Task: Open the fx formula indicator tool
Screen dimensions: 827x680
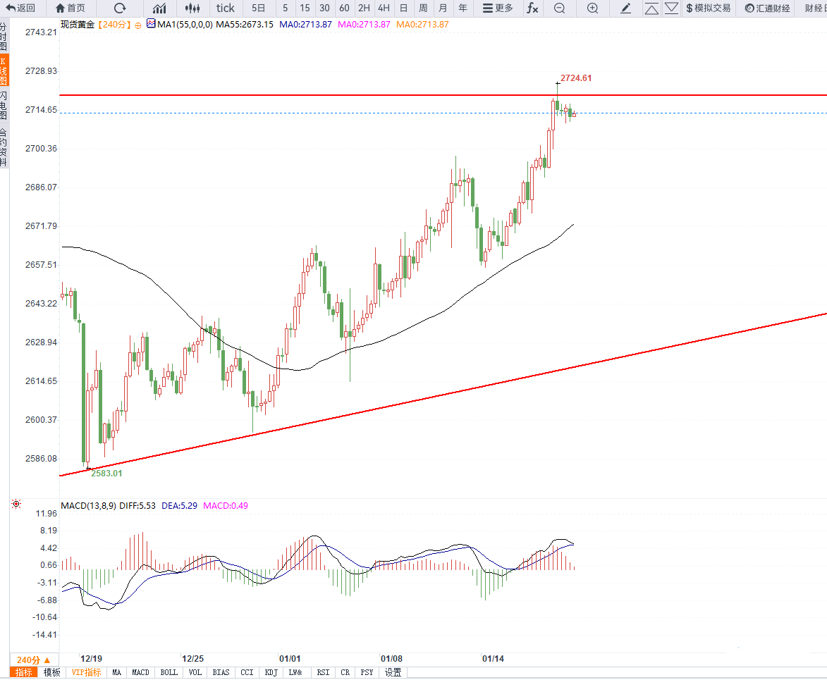Action: 533,8
